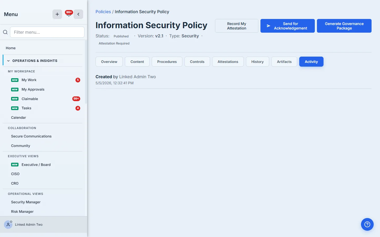Click the 99+ badge on Claimable
Screen dimensions: 380x237
[x=76, y=99]
